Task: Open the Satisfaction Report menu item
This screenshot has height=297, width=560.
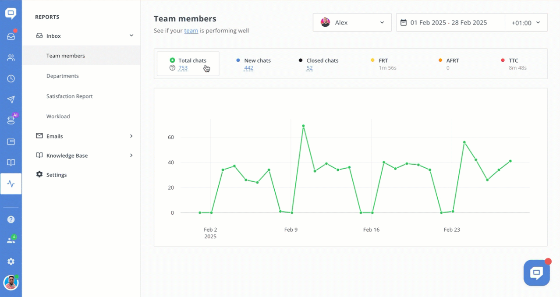Action: 70,96
